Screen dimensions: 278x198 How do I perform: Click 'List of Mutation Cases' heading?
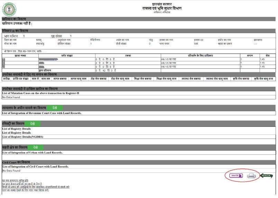[40, 93]
